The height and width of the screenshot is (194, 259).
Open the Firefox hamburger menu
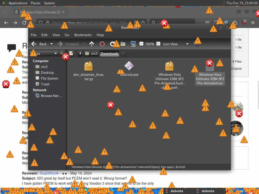[253, 22]
